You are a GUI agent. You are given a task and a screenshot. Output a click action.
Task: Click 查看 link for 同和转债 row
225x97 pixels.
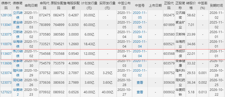tap(140, 83)
